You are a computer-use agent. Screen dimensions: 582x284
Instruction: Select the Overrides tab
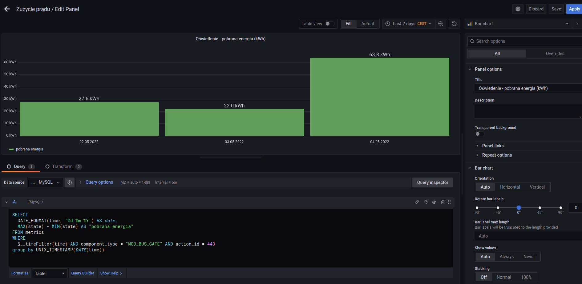(555, 54)
